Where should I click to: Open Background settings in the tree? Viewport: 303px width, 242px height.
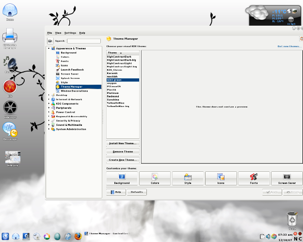tap(68, 53)
